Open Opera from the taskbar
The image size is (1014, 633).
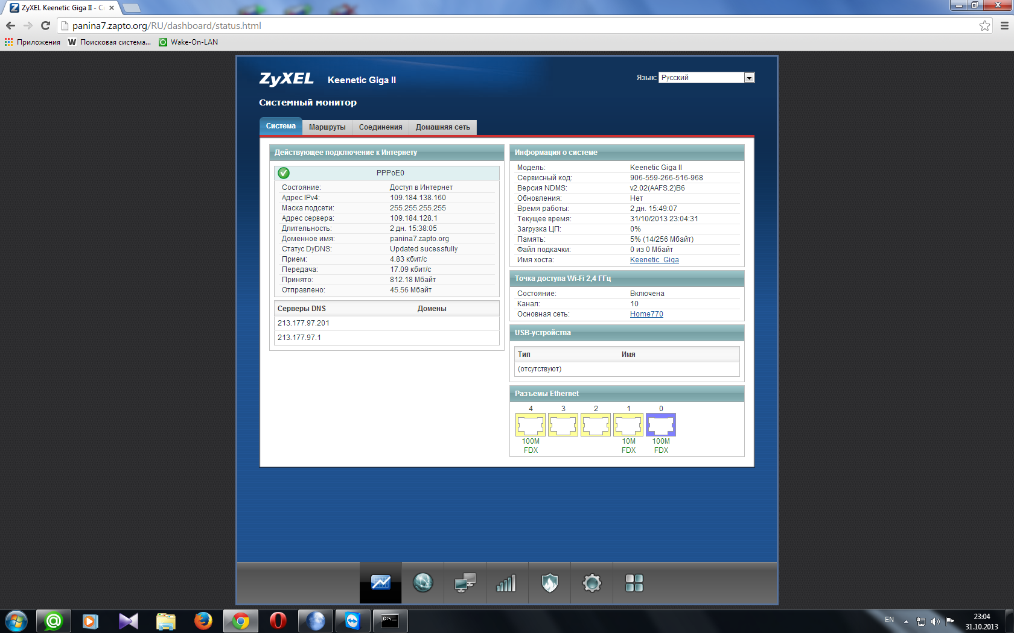(x=278, y=621)
